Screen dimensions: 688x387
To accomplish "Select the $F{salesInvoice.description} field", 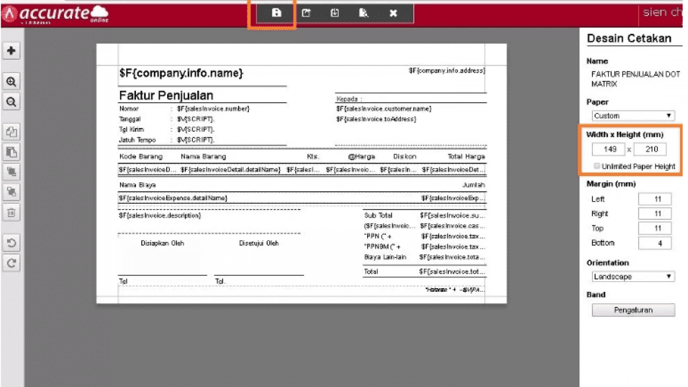I will click(160, 216).
